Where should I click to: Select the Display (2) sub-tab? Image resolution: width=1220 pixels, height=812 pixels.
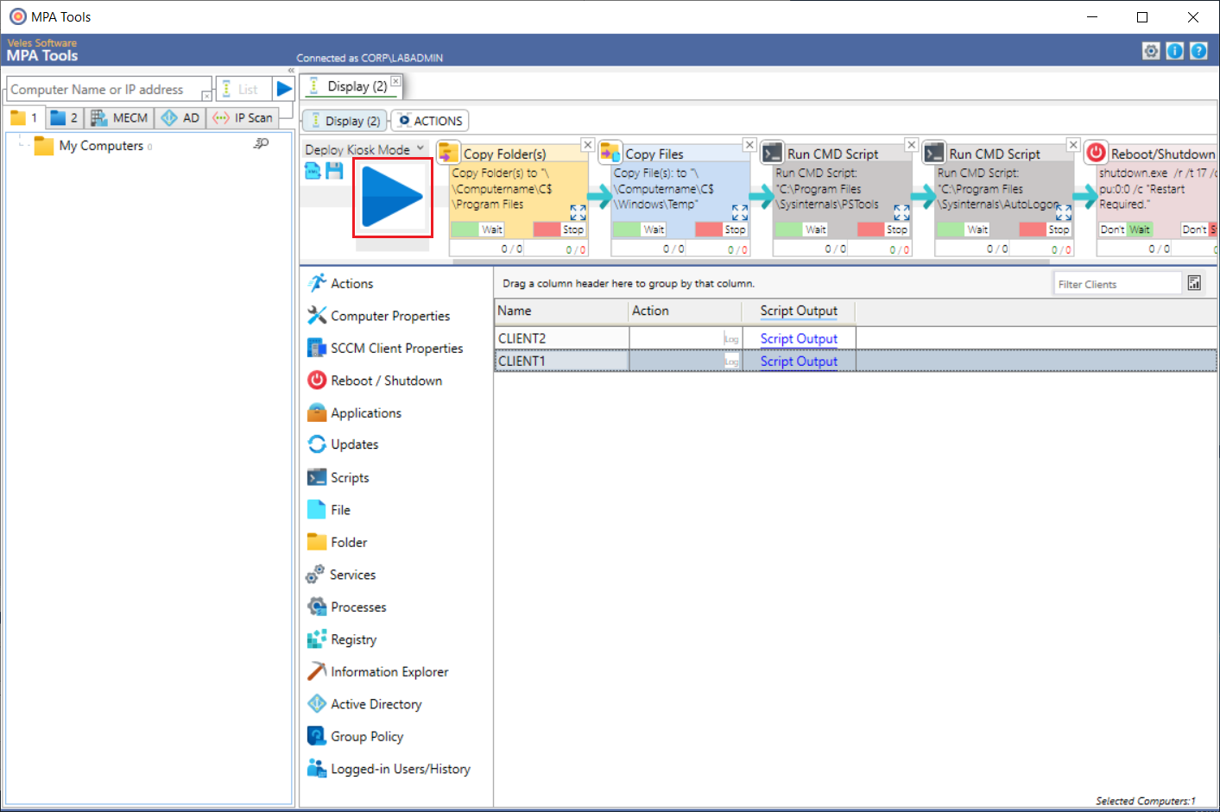tap(345, 121)
